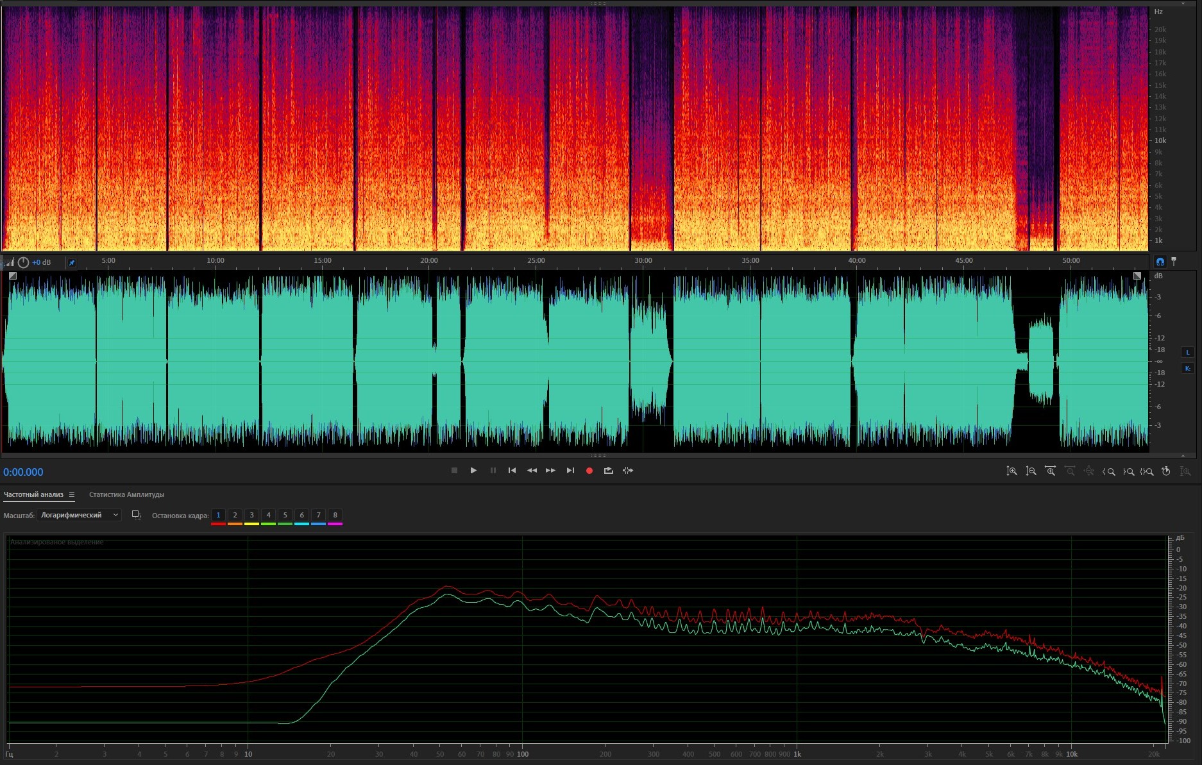The image size is (1202, 765).
Task: Move playhead to previous marker
Action: pos(512,471)
